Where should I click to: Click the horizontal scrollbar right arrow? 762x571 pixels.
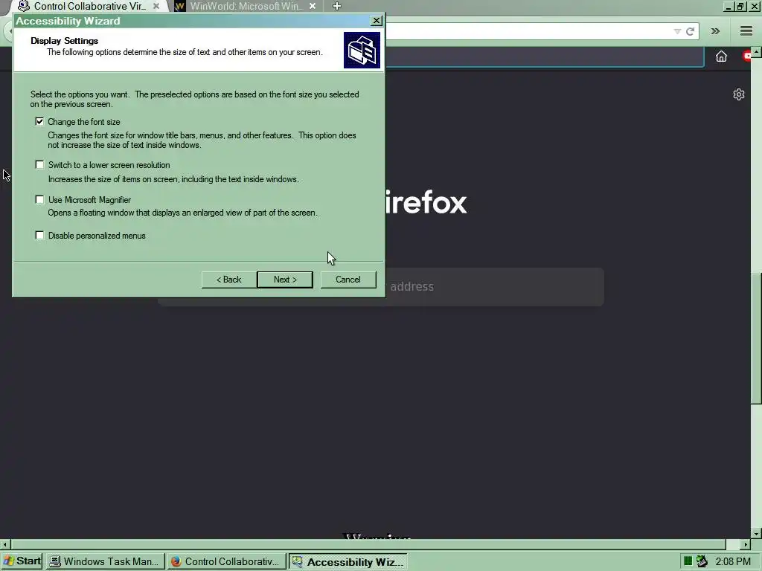click(746, 544)
